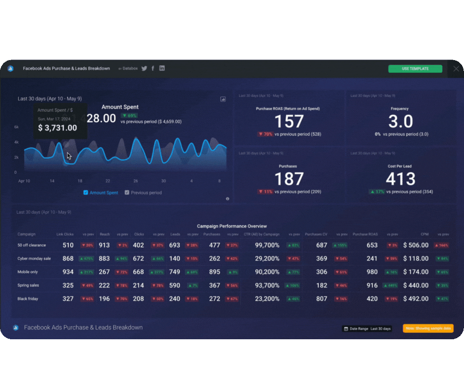
Task: Click info icon below Amount Spent chart
Action: point(228,199)
